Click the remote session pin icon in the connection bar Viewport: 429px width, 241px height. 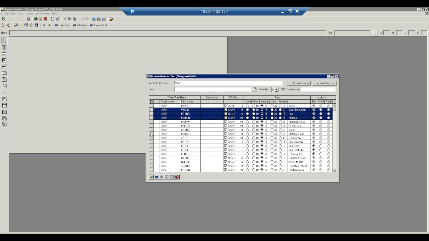132,11
